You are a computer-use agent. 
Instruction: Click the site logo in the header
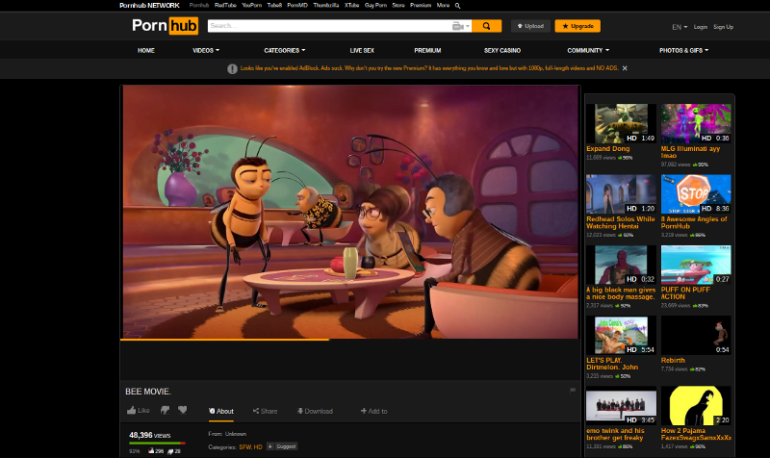click(x=159, y=26)
